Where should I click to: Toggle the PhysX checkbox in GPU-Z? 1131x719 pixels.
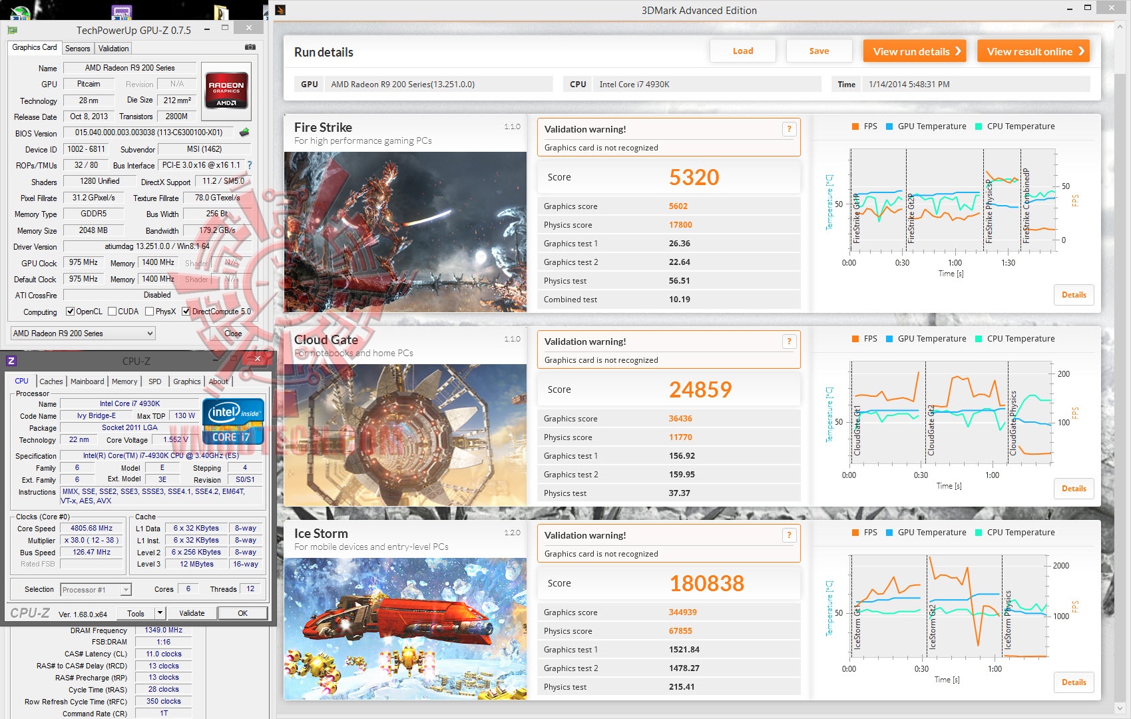click(150, 312)
